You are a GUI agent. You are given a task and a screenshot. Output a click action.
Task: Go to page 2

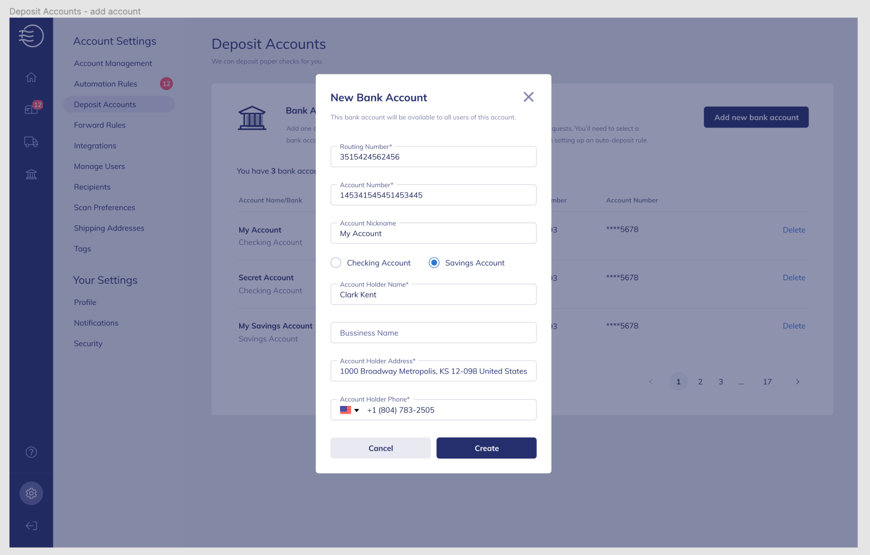pos(700,382)
